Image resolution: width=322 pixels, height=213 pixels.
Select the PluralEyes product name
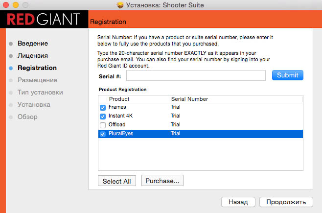point(121,134)
